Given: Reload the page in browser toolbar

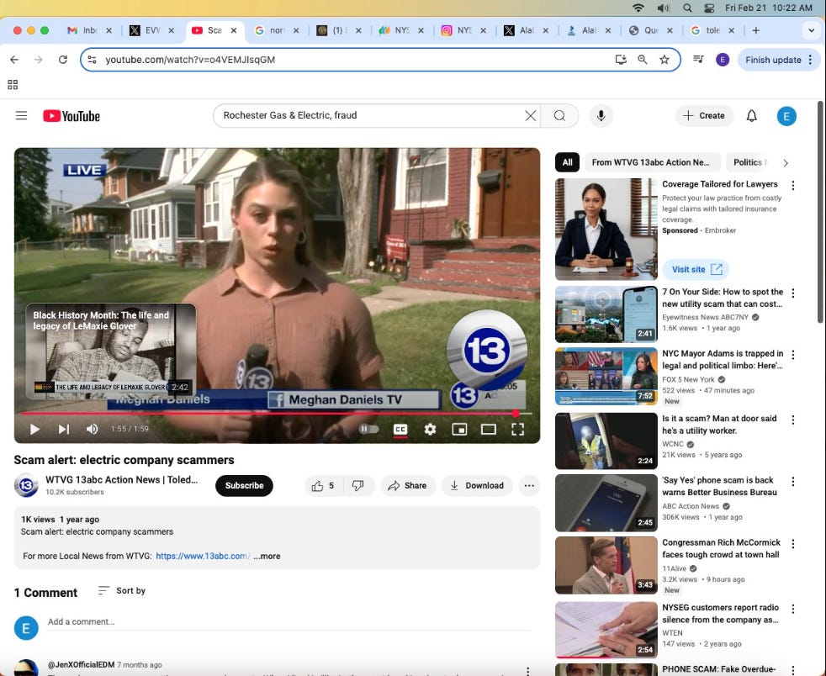Looking at the screenshot, I should 63,60.
